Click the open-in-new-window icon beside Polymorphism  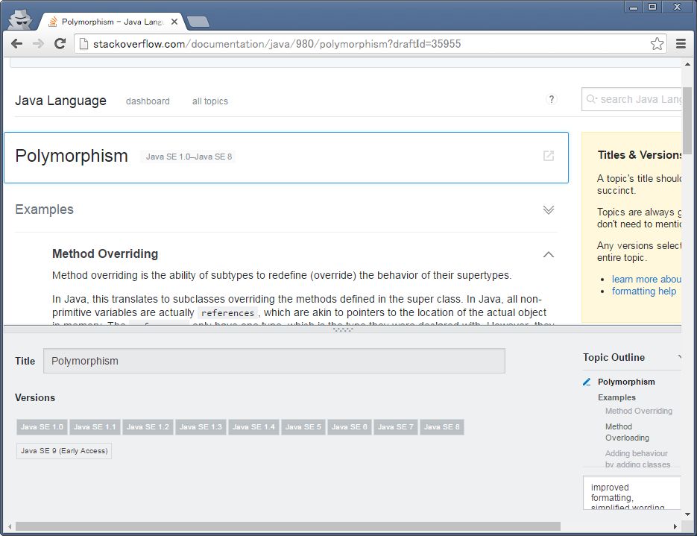549,156
